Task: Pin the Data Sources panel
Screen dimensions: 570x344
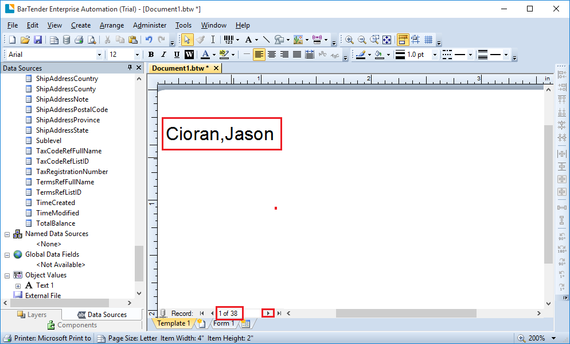Action: (130, 68)
